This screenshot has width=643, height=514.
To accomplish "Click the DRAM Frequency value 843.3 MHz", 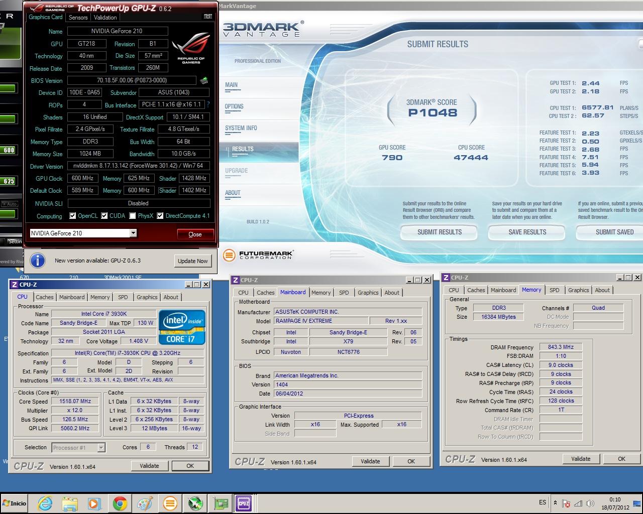I will pyautogui.click(x=561, y=347).
